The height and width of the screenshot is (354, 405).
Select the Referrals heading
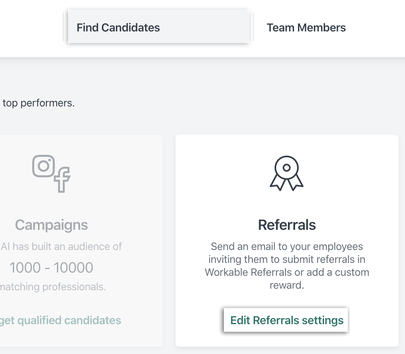287,225
